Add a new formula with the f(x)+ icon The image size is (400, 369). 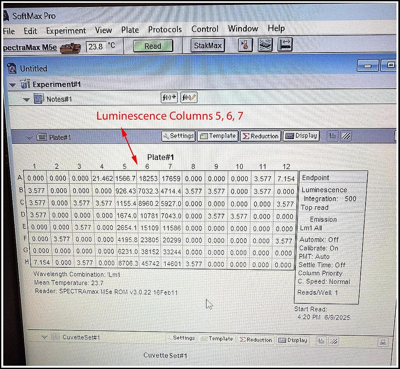(169, 98)
